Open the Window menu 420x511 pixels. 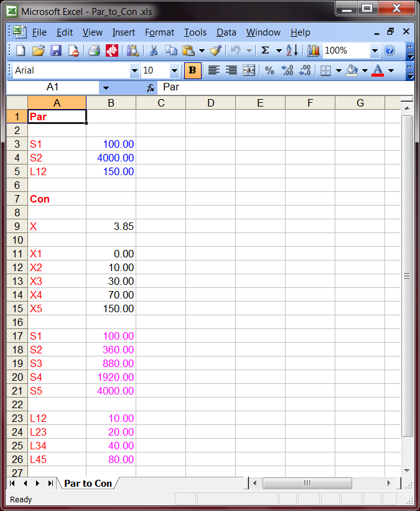pyautogui.click(x=263, y=32)
